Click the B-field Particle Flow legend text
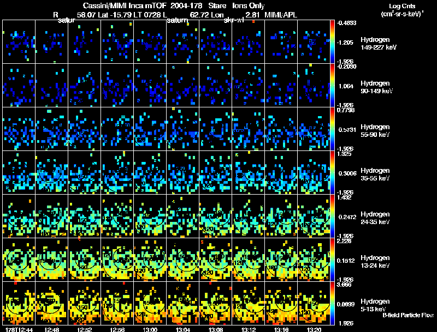The width and height of the screenshot is (437, 332). (408, 316)
